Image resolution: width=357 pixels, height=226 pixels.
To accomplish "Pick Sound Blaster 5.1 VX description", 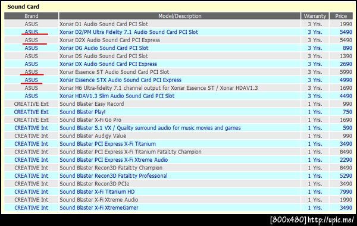I will [x=150, y=128].
